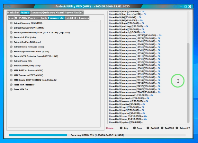Switch to the Huawei tab
This screenshot has height=143, width=198.
[69, 13]
